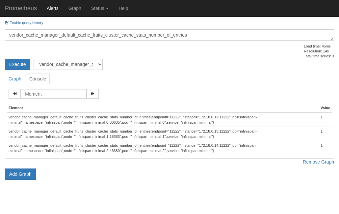Click the Value column header
Viewport: 339px width, 214px height.
(x=325, y=108)
